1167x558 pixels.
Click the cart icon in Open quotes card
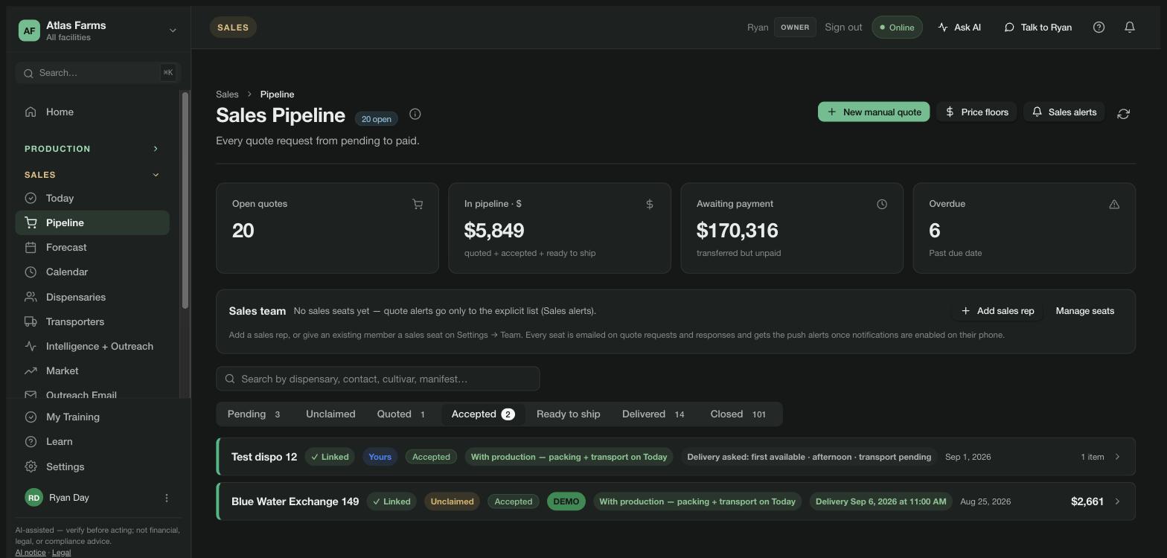coord(418,204)
